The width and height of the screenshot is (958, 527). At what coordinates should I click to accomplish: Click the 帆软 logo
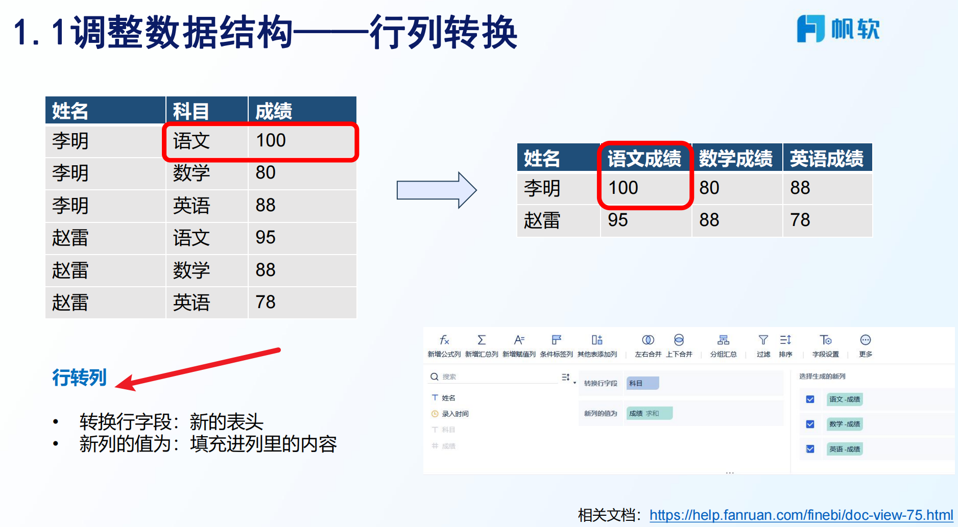838,29
